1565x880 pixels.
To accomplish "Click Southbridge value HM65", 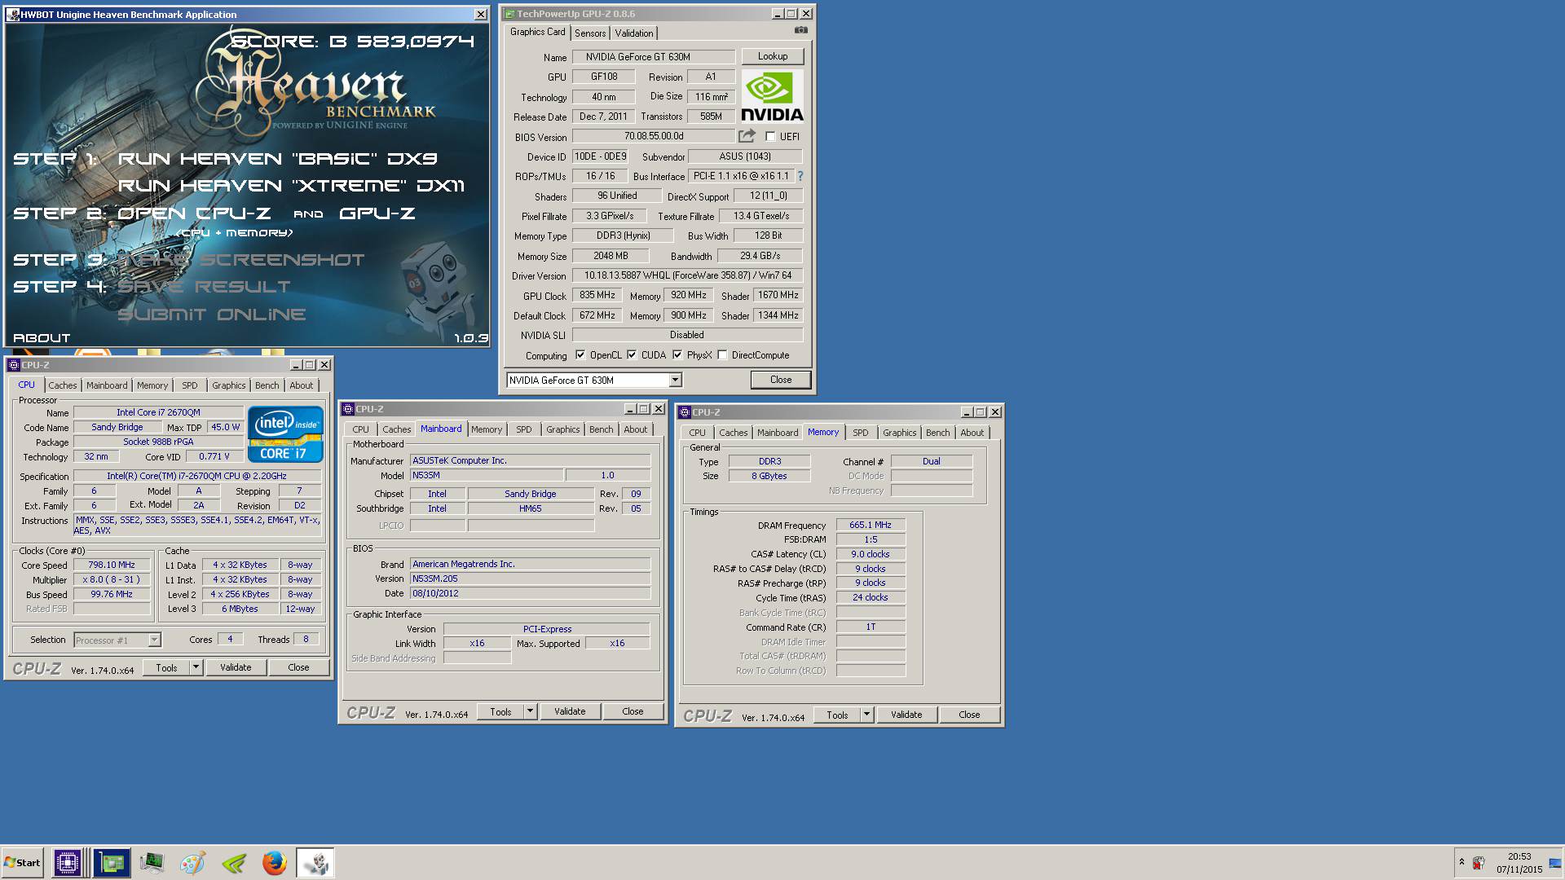I will (530, 508).
